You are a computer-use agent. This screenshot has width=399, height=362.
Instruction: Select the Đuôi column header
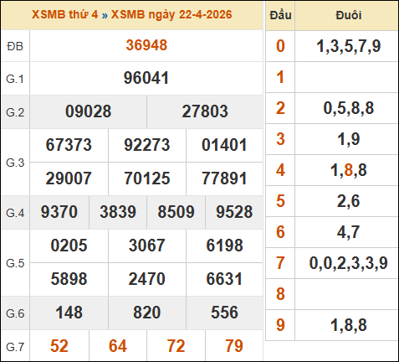tap(348, 15)
